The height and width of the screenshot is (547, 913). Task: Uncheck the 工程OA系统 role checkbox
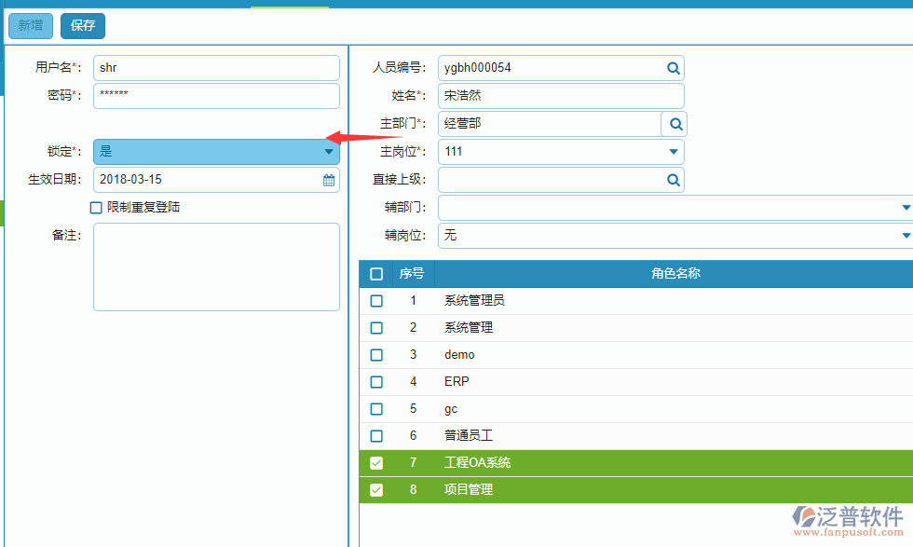pos(376,462)
